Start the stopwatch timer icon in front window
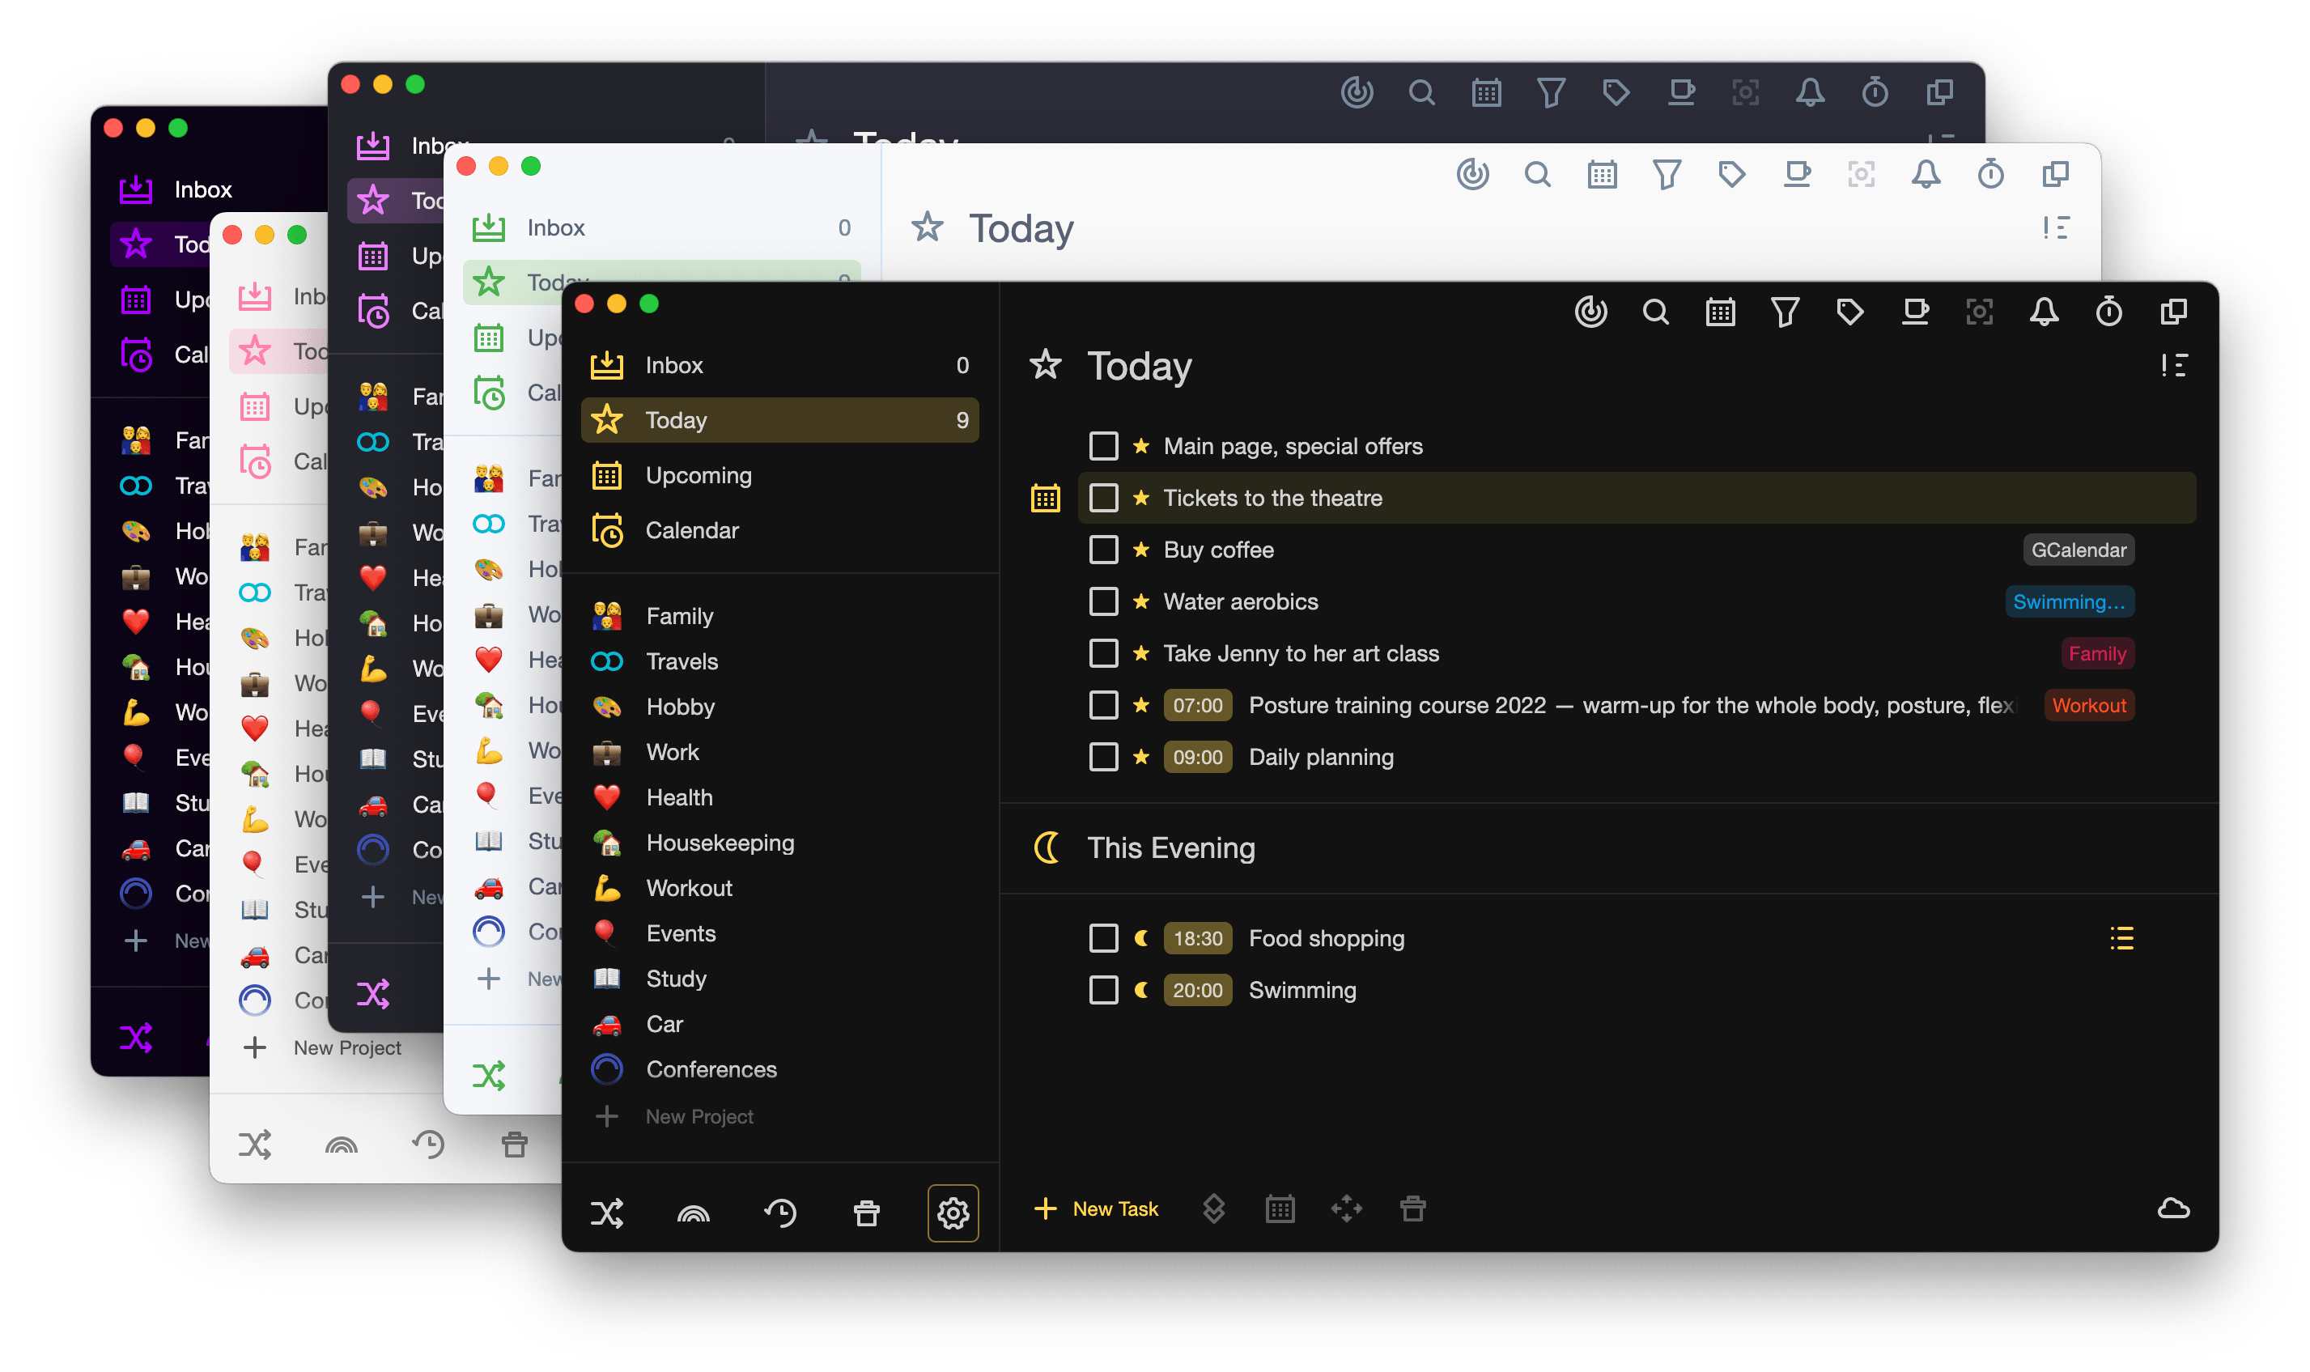2310x1372 pixels. coord(2108,312)
